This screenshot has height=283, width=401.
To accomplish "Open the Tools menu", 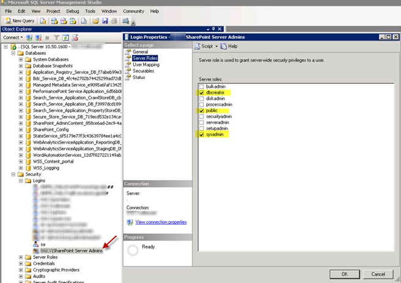I will point(90,11).
